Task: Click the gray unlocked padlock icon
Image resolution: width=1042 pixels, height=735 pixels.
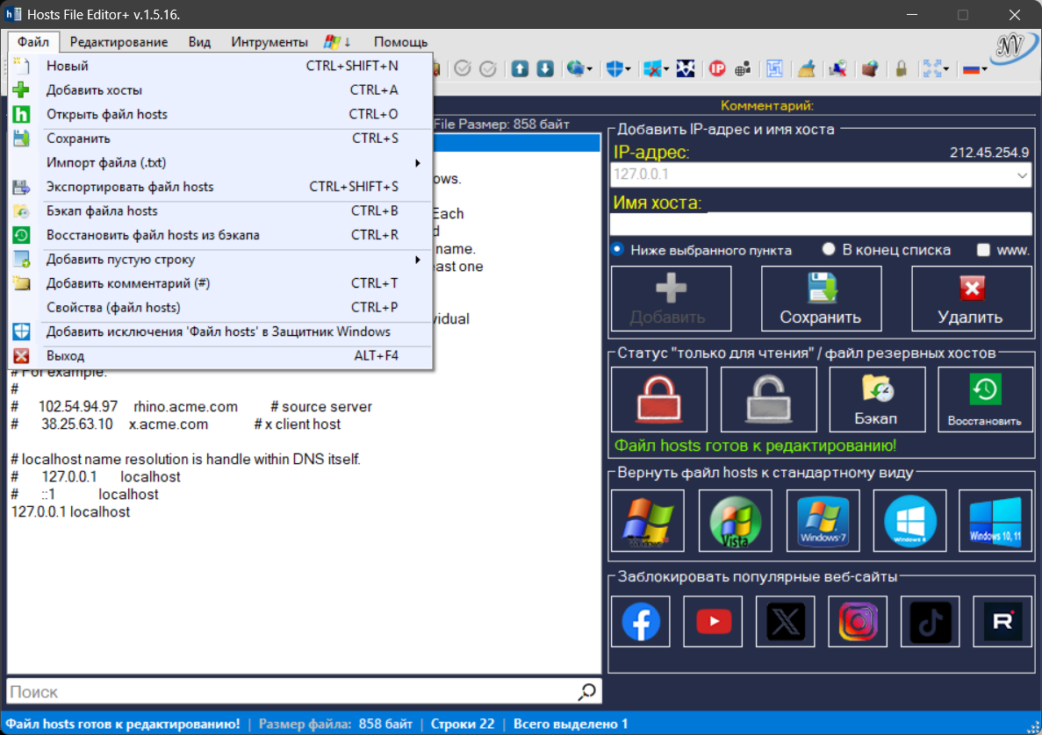Action: 768,399
